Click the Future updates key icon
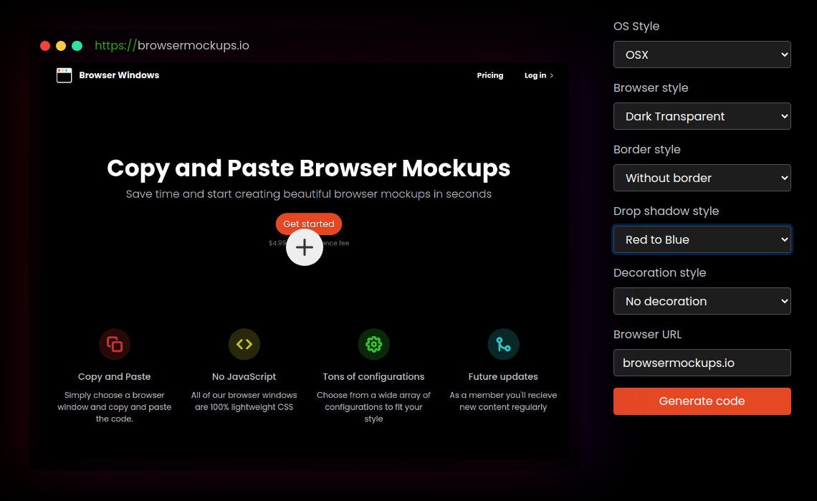This screenshot has width=817, height=501. tap(504, 344)
